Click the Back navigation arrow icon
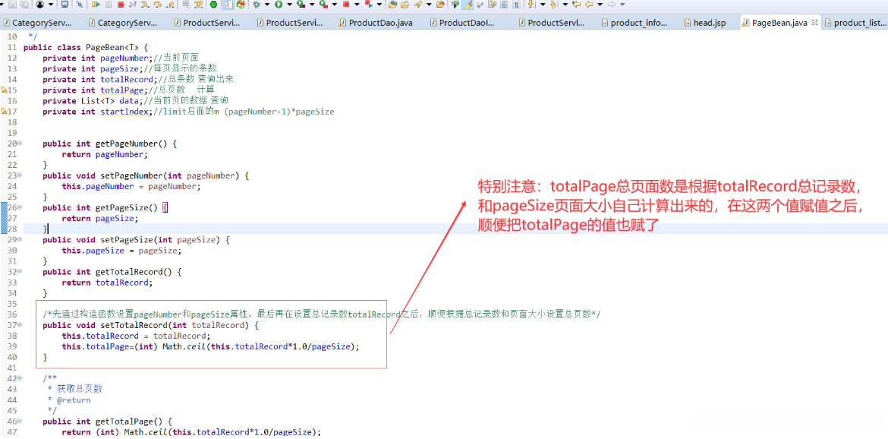Screen dimensions: 888x439 coord(588,5)
